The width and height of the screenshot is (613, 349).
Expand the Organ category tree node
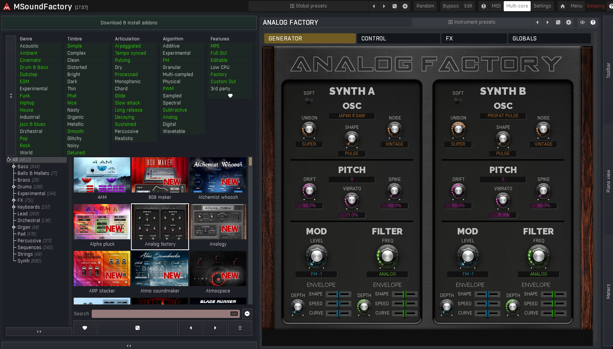(14, 227)
